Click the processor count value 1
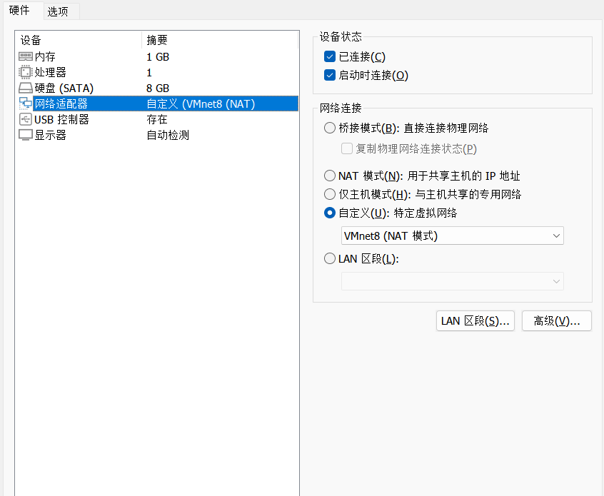604x496 pixels. (149, 72)
